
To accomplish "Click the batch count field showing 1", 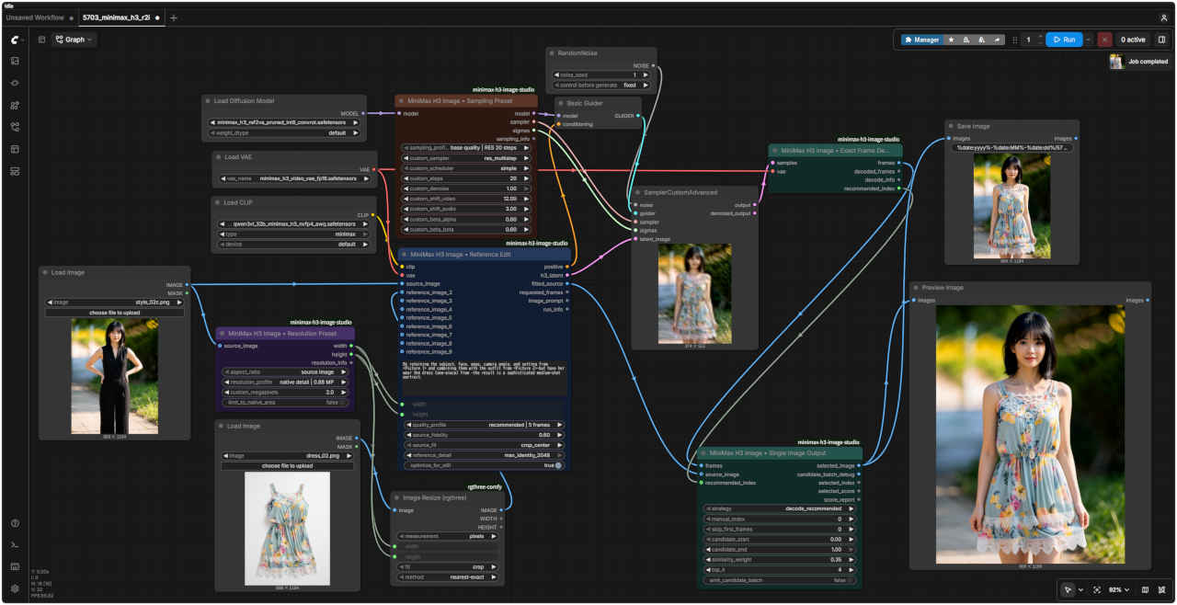I will pyautogui.click(x=1028, y=40).
